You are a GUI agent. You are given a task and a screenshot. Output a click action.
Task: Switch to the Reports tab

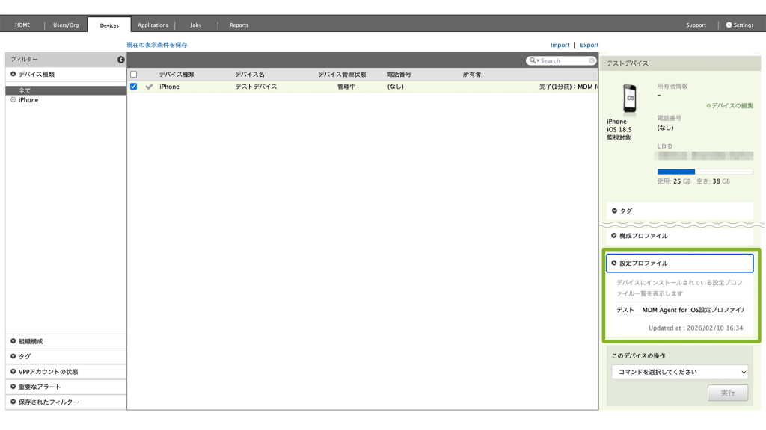click(x=239, y=25)
